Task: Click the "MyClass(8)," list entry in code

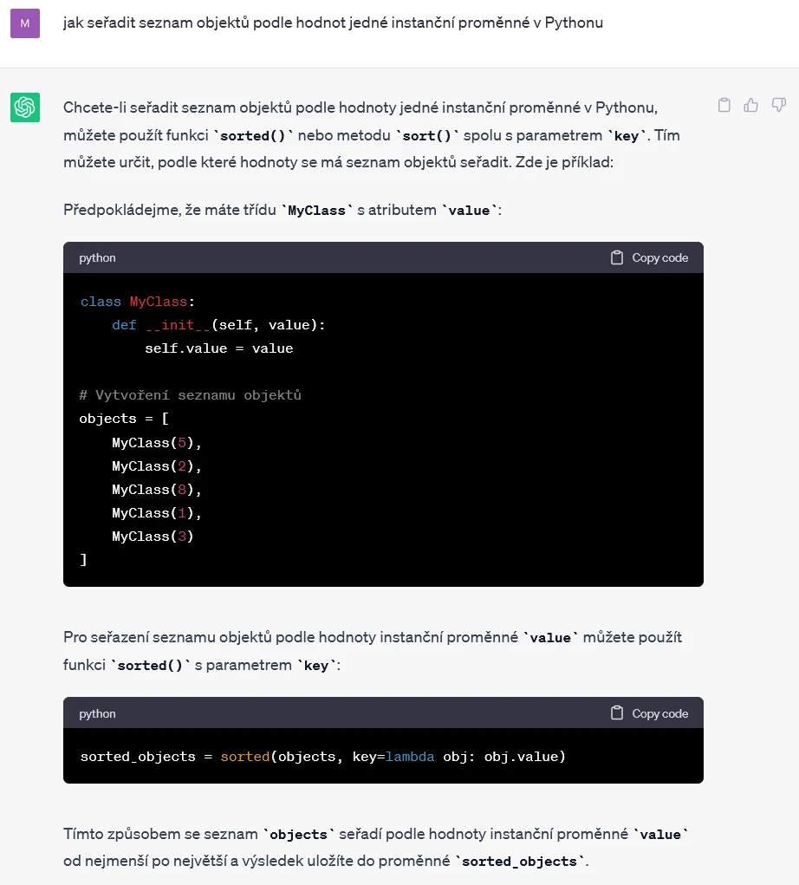Action: [x=156, y=490]
